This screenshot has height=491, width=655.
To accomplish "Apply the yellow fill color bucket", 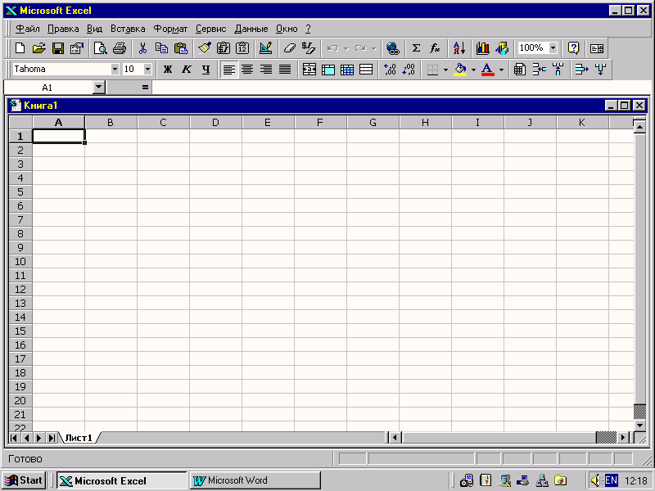I will (x=460, y=69).
